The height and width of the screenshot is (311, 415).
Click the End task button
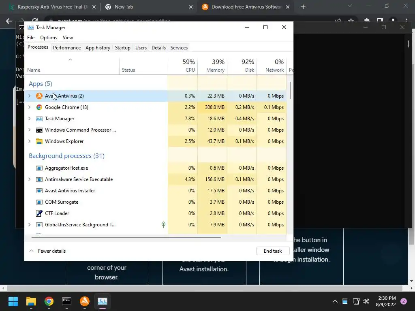pos(273,251)
